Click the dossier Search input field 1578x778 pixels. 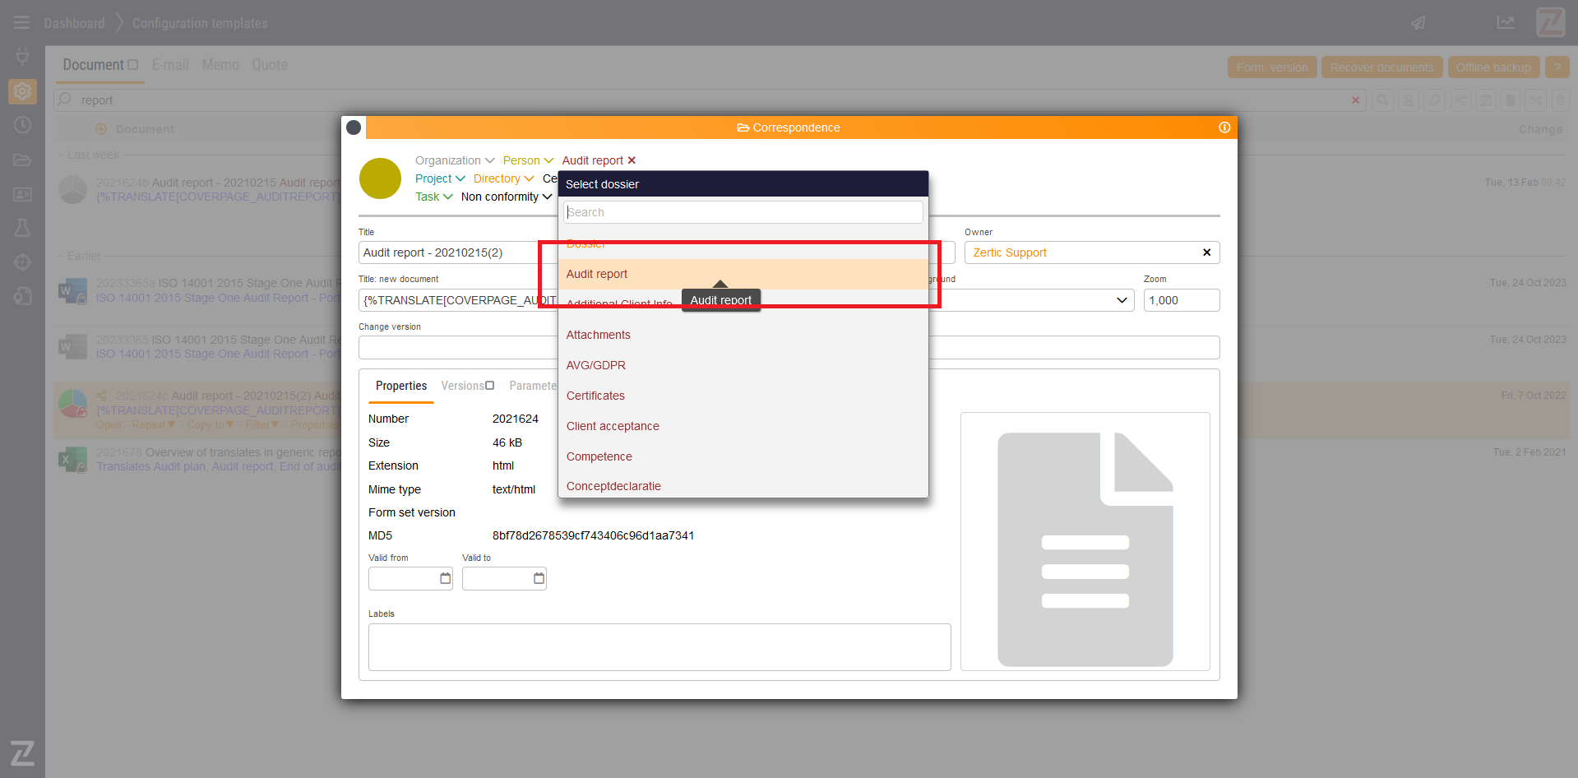click(743, 212)
